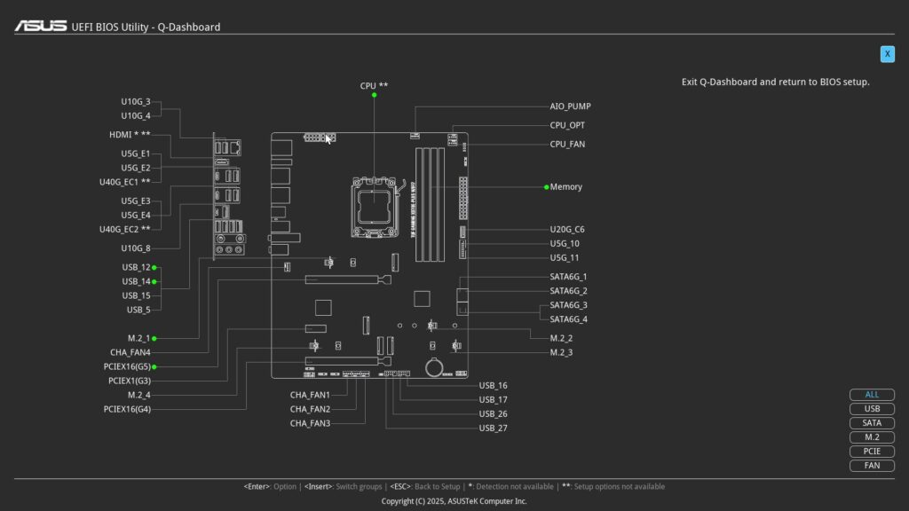Click the U10G_4 port label
This screenshot has width=909, height=511.
click(136, 116)
